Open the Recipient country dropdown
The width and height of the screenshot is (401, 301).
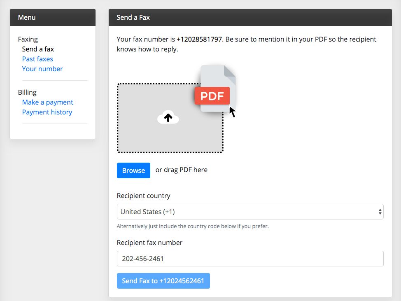pyautogui.click(x=250, y=211)
